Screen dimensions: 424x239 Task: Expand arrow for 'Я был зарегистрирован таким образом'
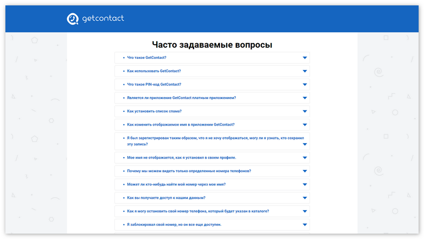tap(305, 144)
